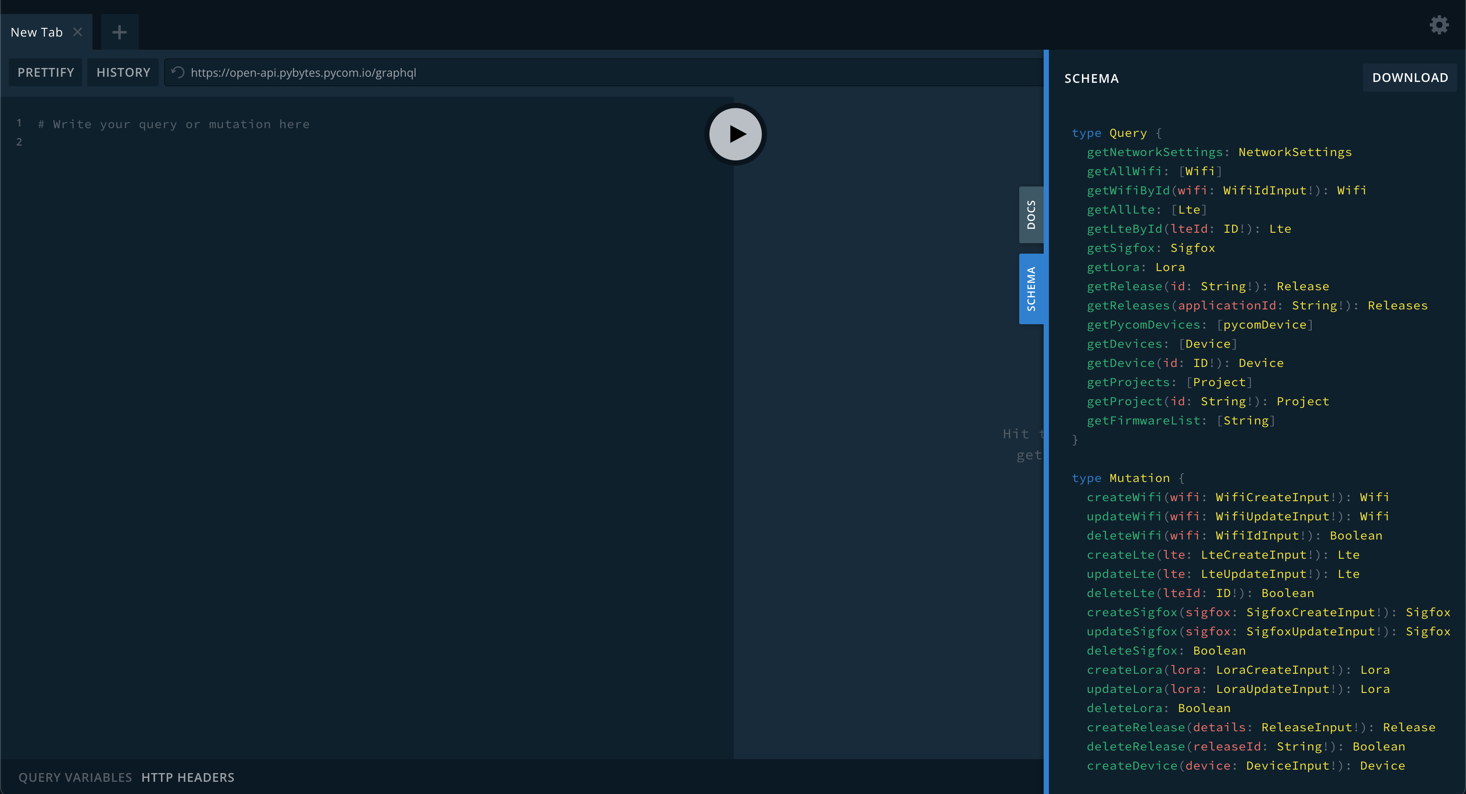
Task: Switch to the DOCS side tab
Action: 1031,215
